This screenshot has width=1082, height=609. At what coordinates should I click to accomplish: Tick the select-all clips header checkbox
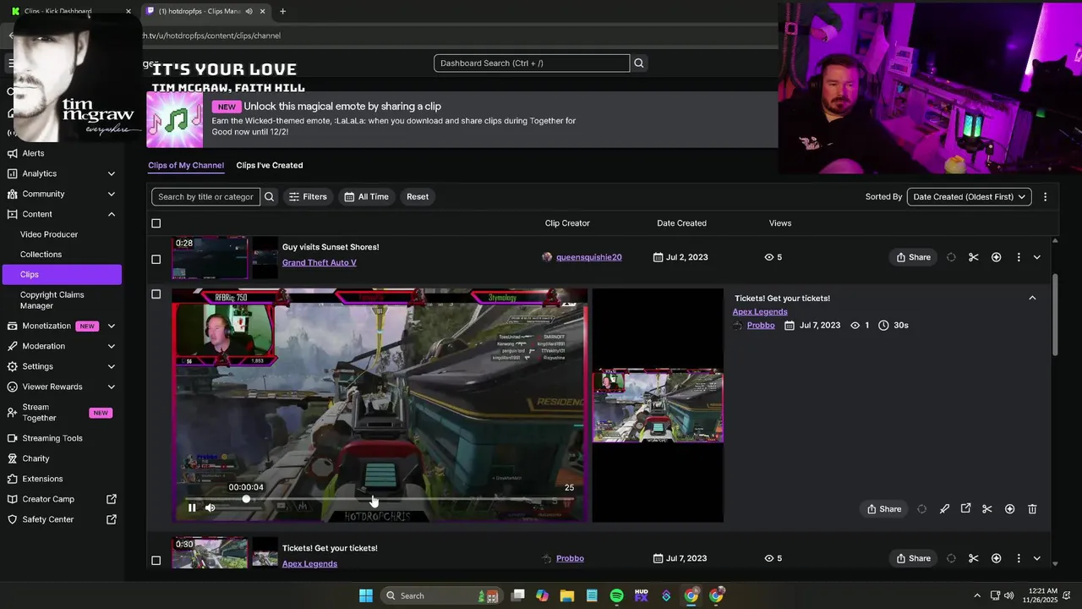(156, 223)
